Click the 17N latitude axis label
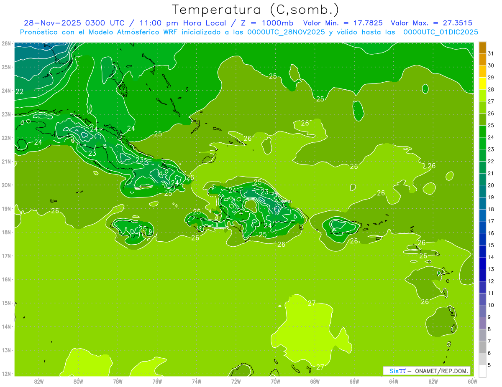The height and width of the screenshot is (387, 502). pyautogui.click(x=6, y=255)
